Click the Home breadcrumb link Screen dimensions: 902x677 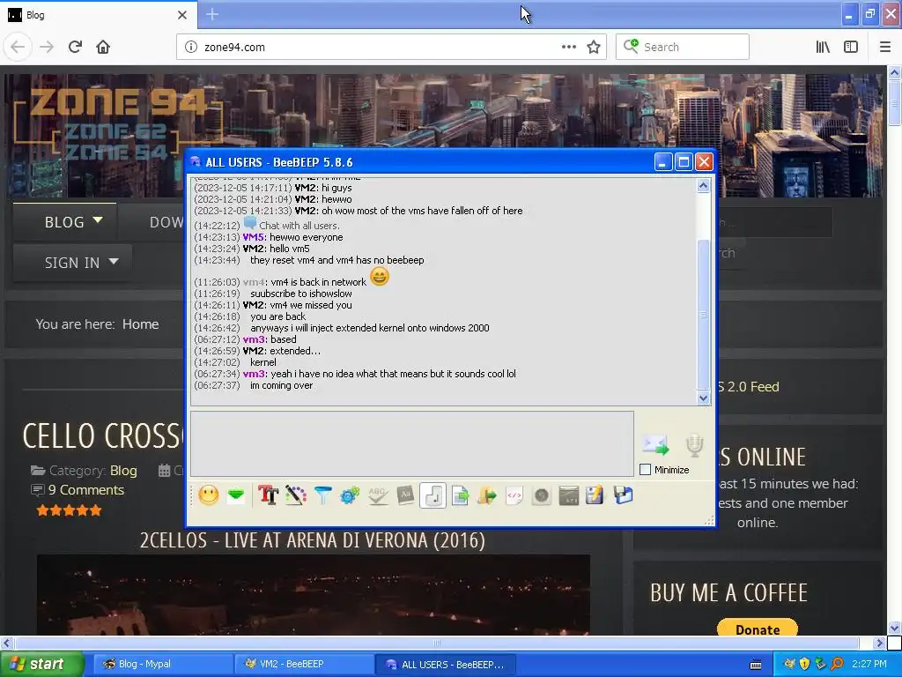click(x=140, y=324)
